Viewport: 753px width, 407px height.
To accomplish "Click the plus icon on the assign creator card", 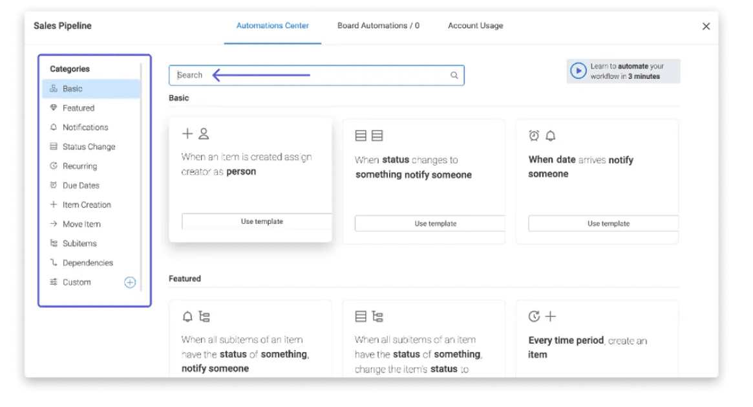I will pyautogui.click(x=187, y=133).
